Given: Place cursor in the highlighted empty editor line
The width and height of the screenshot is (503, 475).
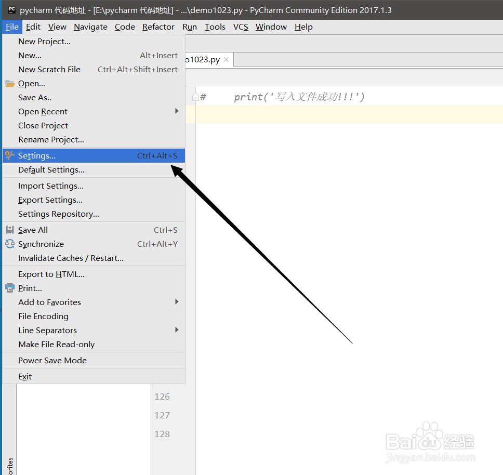Looking at the screenshot, I should [349, 114].
